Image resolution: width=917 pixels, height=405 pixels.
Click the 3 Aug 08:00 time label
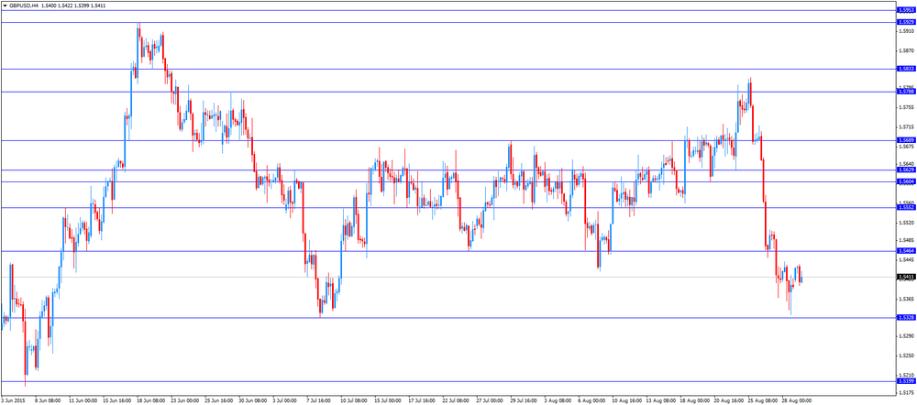(558, 401)
